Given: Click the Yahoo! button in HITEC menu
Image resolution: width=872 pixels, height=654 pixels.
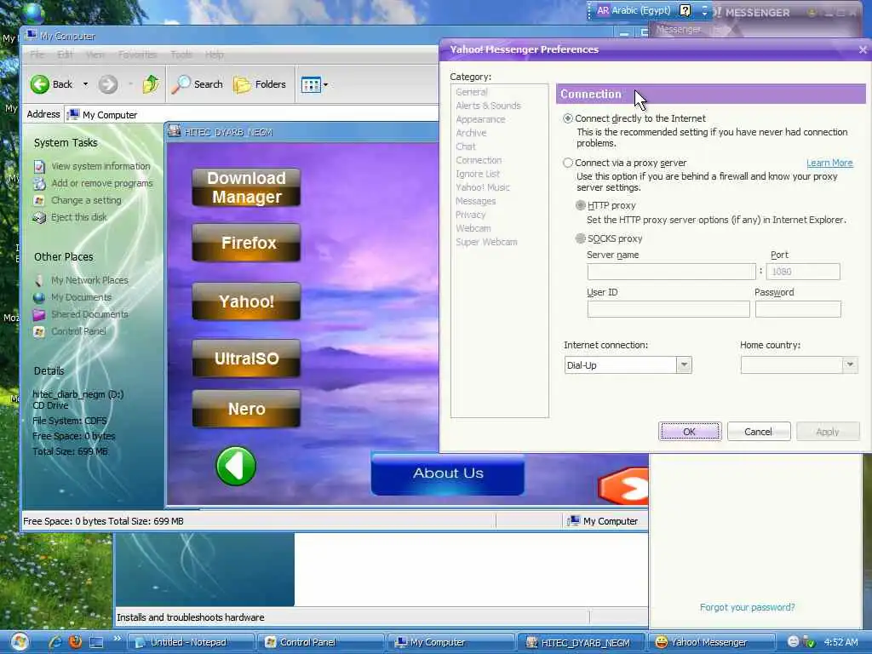Looking at the screenshot, I should (x=246, y=301).
